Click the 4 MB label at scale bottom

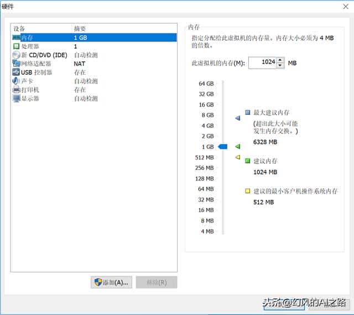(207, 231)
